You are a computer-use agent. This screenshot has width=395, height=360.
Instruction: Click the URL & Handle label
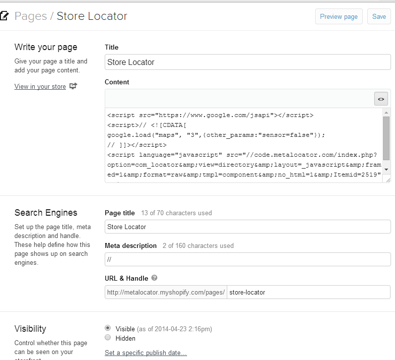point(127,279)
